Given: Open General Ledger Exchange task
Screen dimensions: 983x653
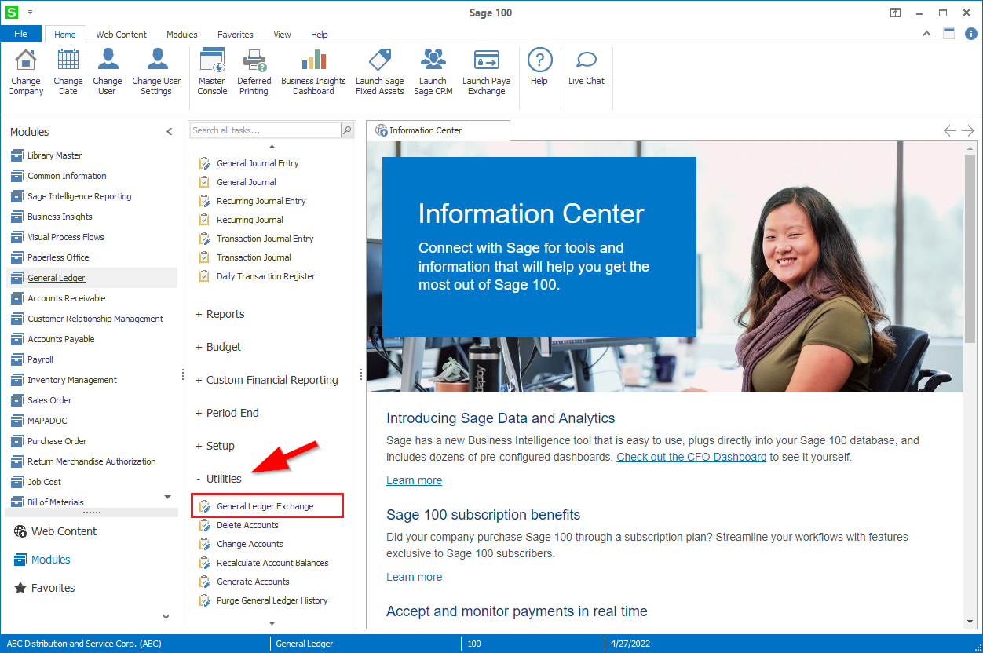Looking at the screenshot, I should click(x=267, y=506).
